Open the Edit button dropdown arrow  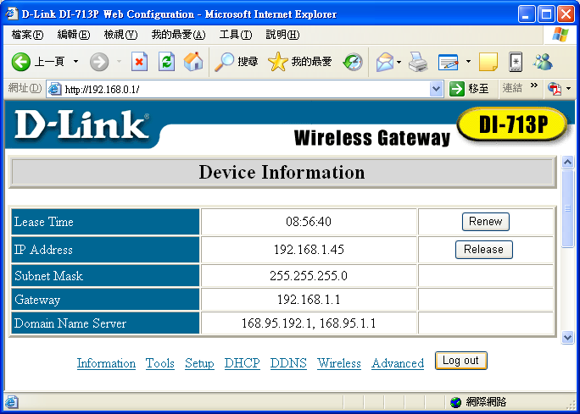[468, 62]
